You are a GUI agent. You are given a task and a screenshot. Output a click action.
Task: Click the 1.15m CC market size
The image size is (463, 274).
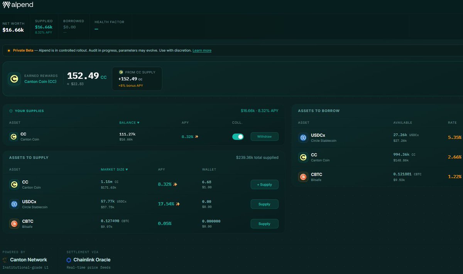coord(110,182)
